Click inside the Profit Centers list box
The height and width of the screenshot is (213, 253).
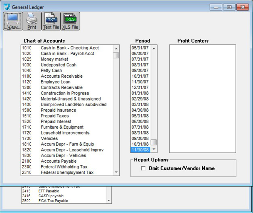point(202,99)
